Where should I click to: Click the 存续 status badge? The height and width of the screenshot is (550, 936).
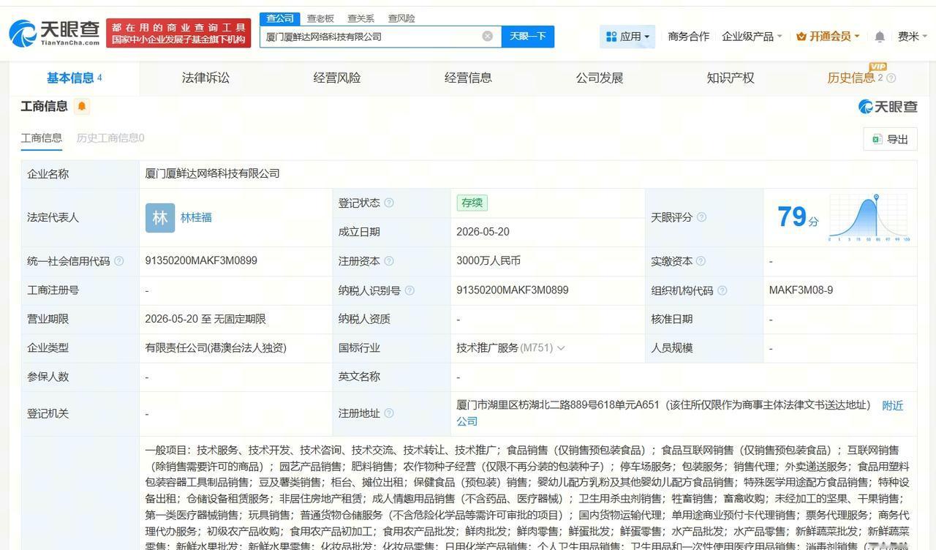pyautogui.click(x=472, y=203)
